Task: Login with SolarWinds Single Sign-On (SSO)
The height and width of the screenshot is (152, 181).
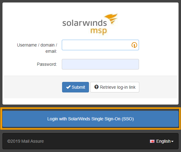Action: click(x=90, y=119)
